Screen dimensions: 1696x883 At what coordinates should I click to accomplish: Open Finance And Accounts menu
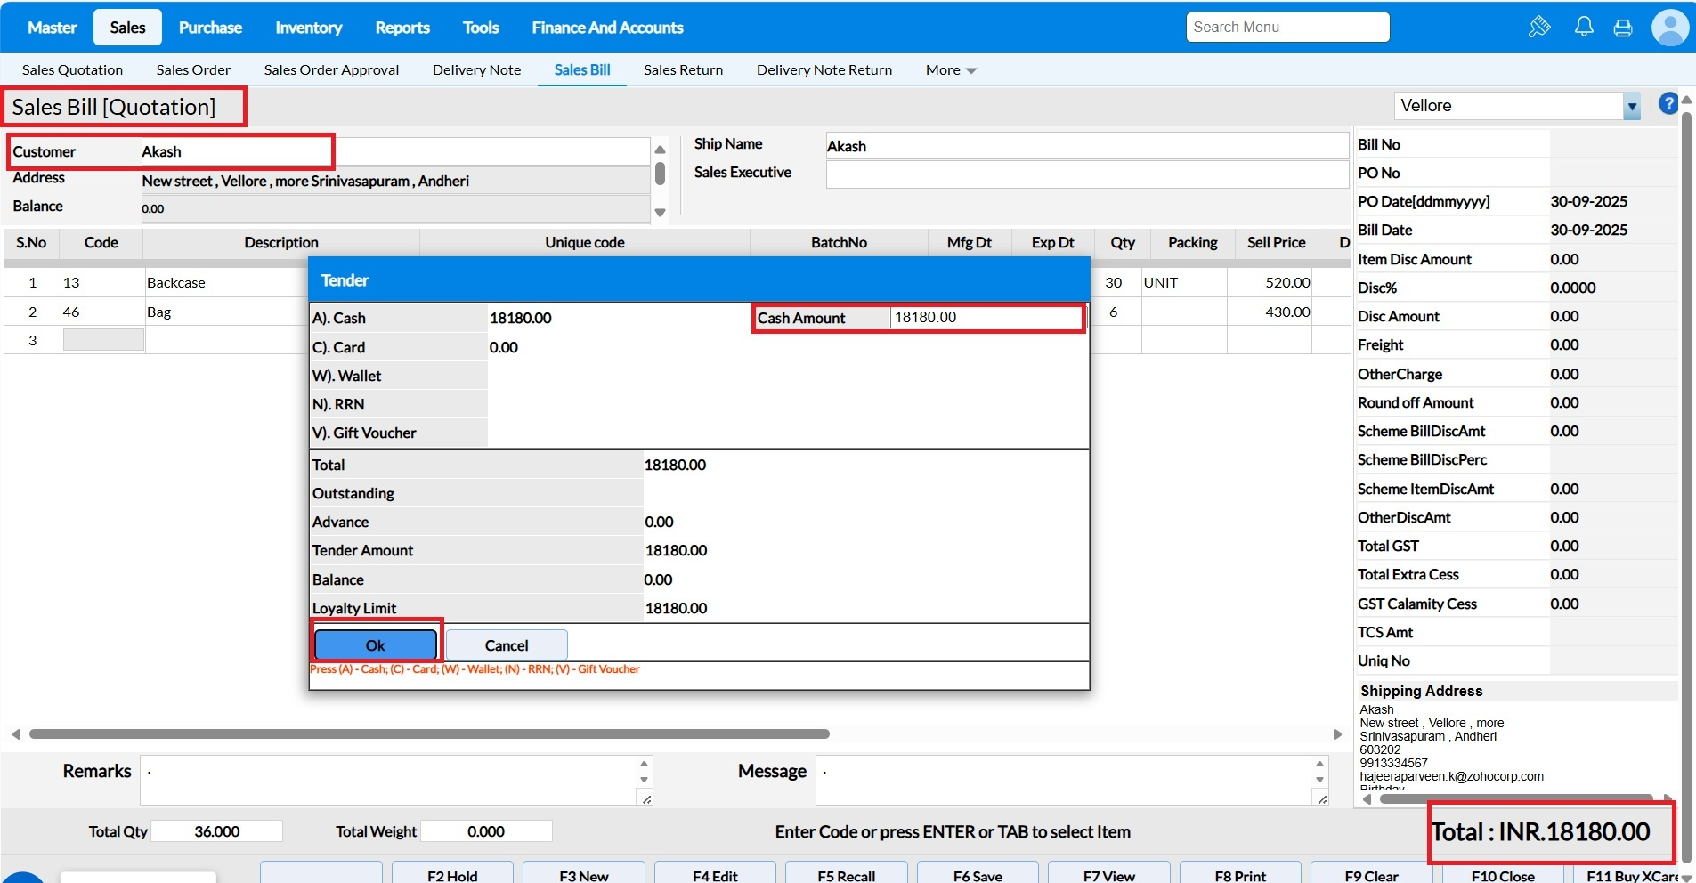[x=607, y=28]
